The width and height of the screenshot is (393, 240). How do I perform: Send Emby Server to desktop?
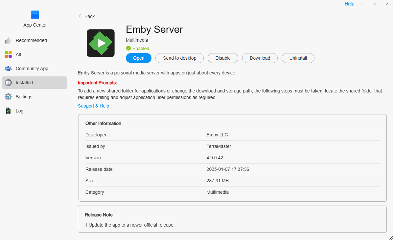pyautogui.click(x=179, y=58)
